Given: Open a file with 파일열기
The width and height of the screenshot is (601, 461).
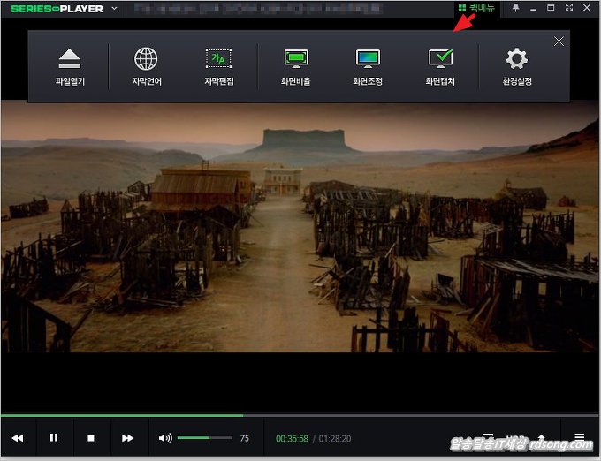Looking at the screenshot, I should click(69, 66).
